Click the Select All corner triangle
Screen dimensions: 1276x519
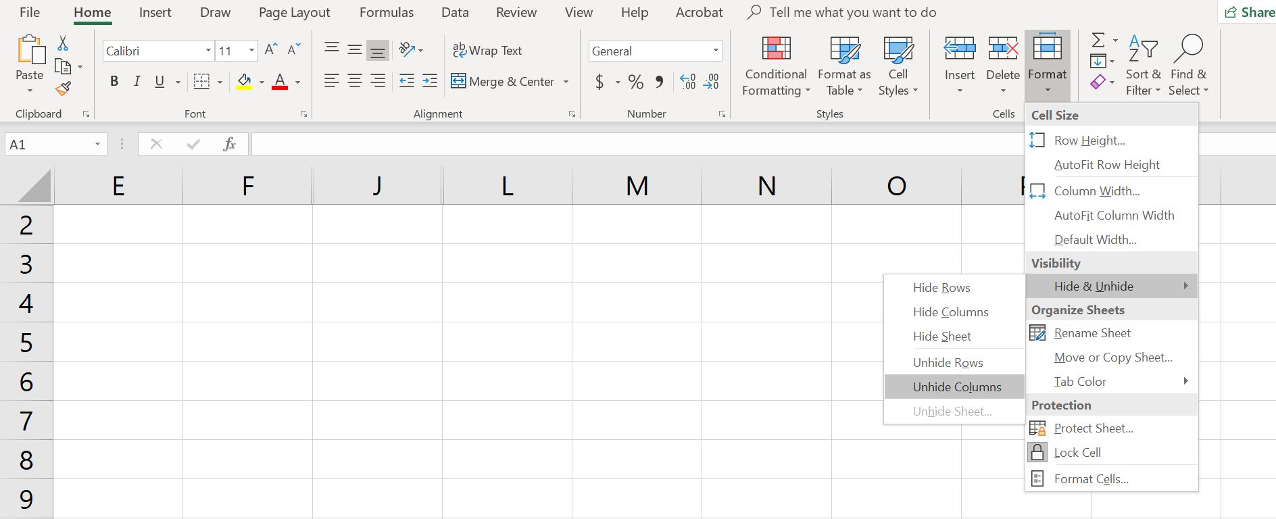[x=34, y=186]
